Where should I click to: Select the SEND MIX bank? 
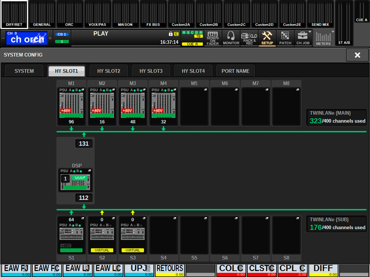coord(320,14)
